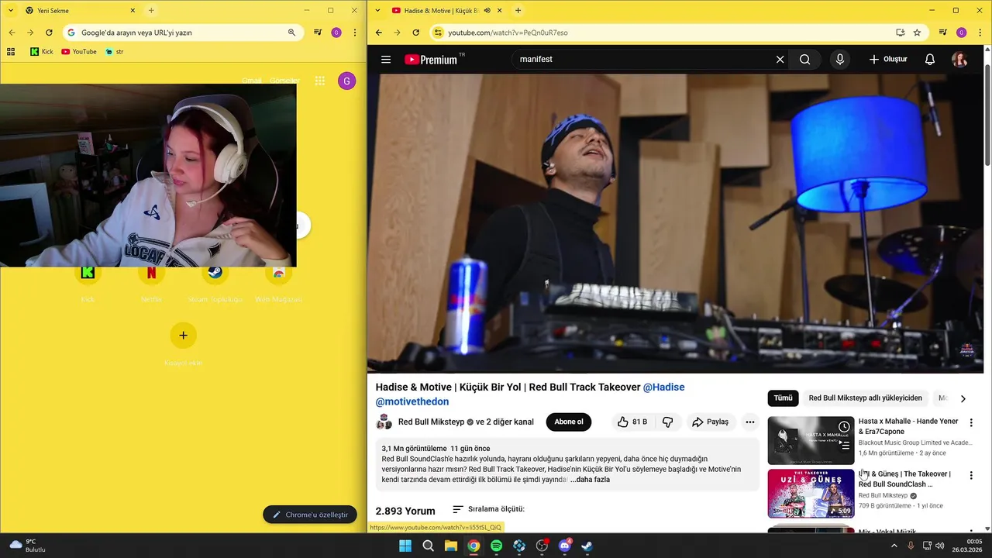Open the @motivethedon link in title
Image resolution: width=992 pixels, height=558 pixels.
click(412, 401)
